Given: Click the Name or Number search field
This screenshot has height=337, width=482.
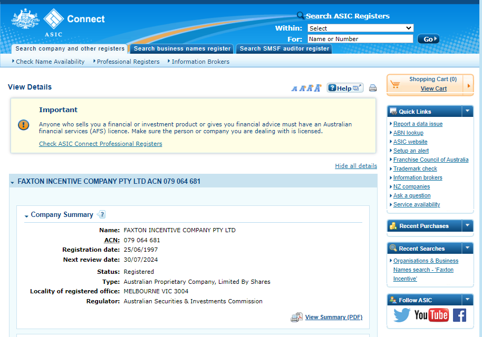Looking at the screenshot, I should coord(360,39).
